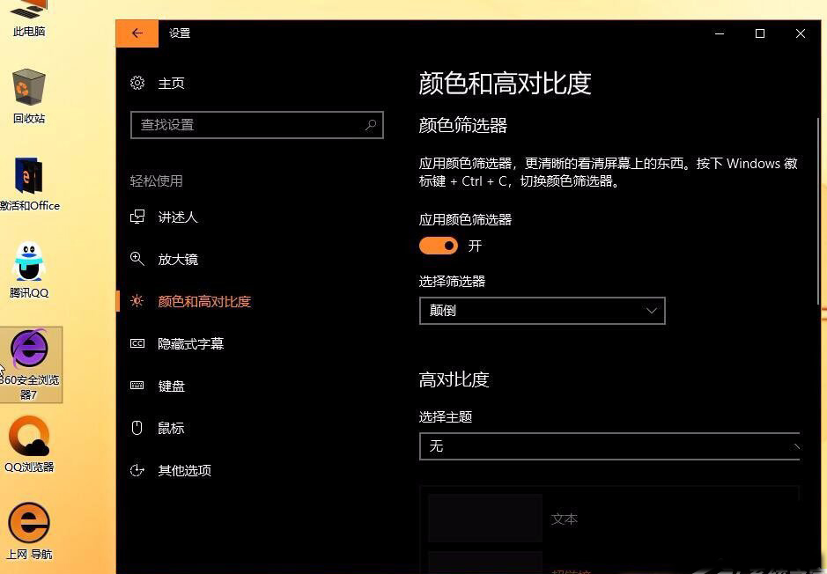Switch to 隐藏式字幕 settings
The image size is (827, 574).
point(190,343)
